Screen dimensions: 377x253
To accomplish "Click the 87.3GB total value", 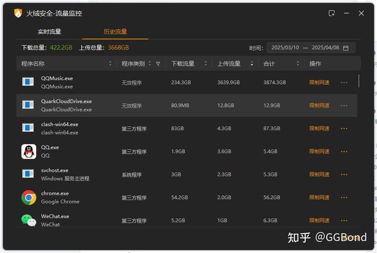I will pos(272,129).
